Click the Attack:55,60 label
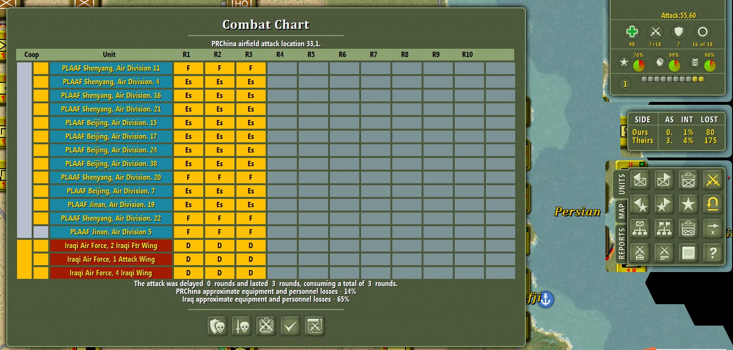The height and width of the screenshot is (350, 733). (678, 16)
